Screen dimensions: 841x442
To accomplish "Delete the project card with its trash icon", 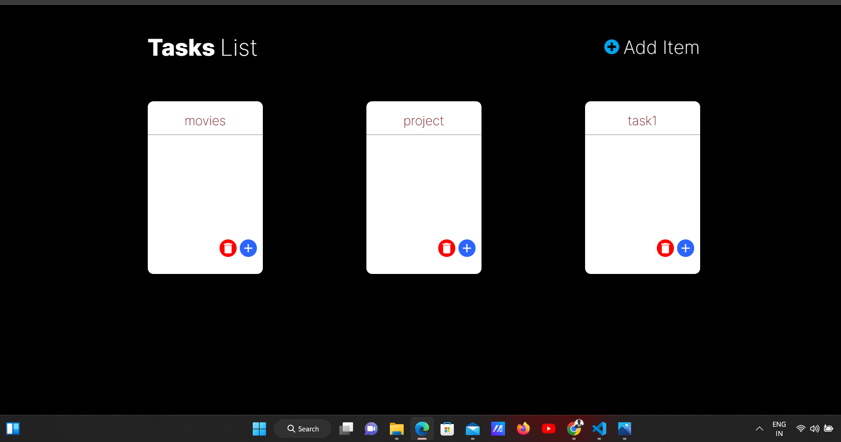I will pos(447,248).
